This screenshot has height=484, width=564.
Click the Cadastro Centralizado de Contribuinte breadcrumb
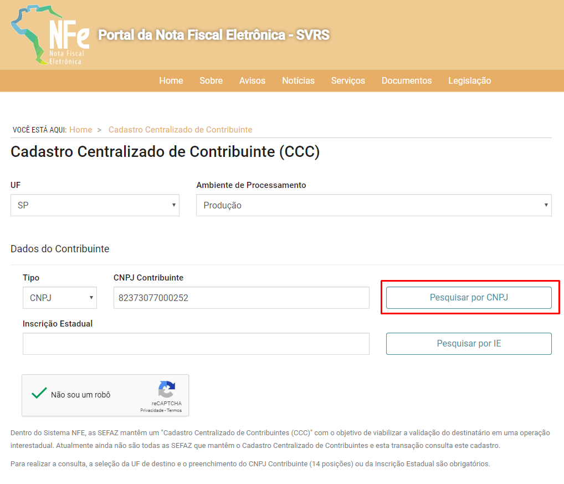180,130
